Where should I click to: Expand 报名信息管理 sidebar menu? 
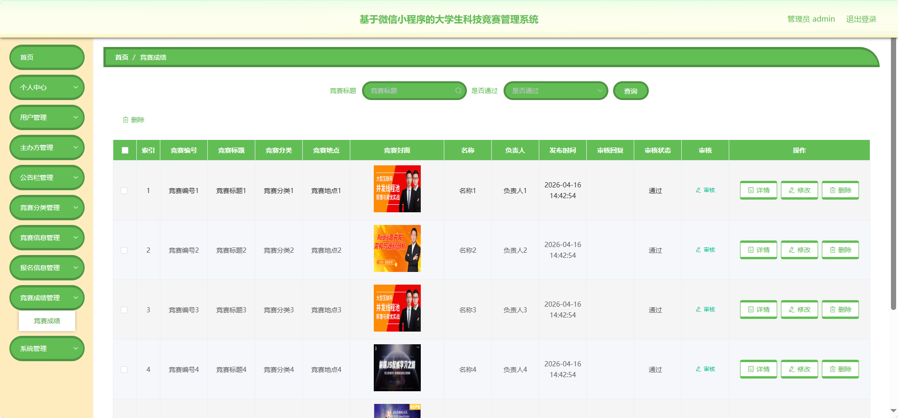(47, 268)
